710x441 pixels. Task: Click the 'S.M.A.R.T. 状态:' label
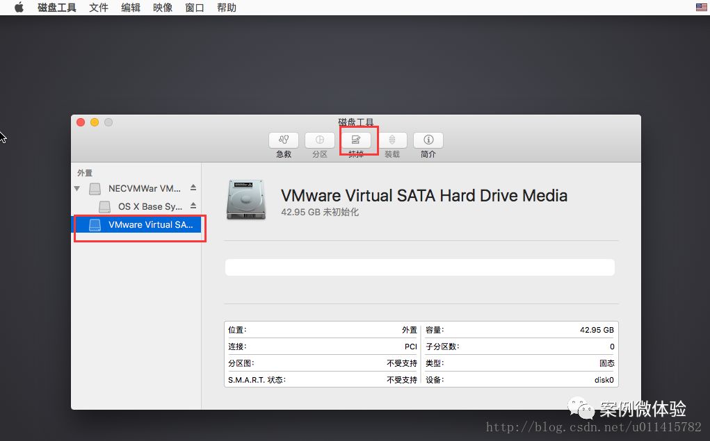[x=257, y=380]
